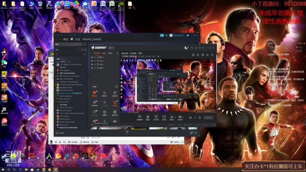Image resolution: width=306 pixels, height=172 pixels.
Task: Collapse the toolbox panel (工具箱) button
Action: point(117,87)
